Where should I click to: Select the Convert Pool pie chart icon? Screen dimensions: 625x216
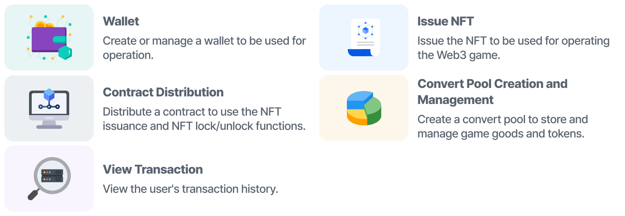click(364, 108)
